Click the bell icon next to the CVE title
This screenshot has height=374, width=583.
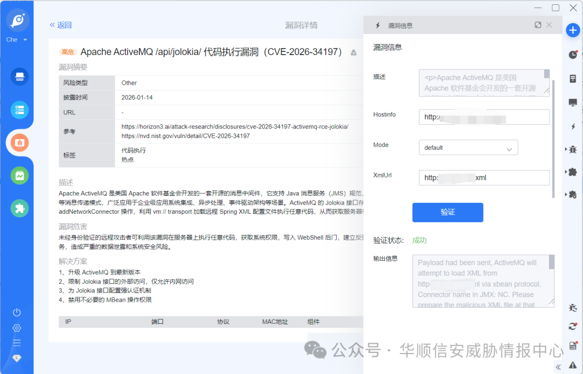point(354,53)
